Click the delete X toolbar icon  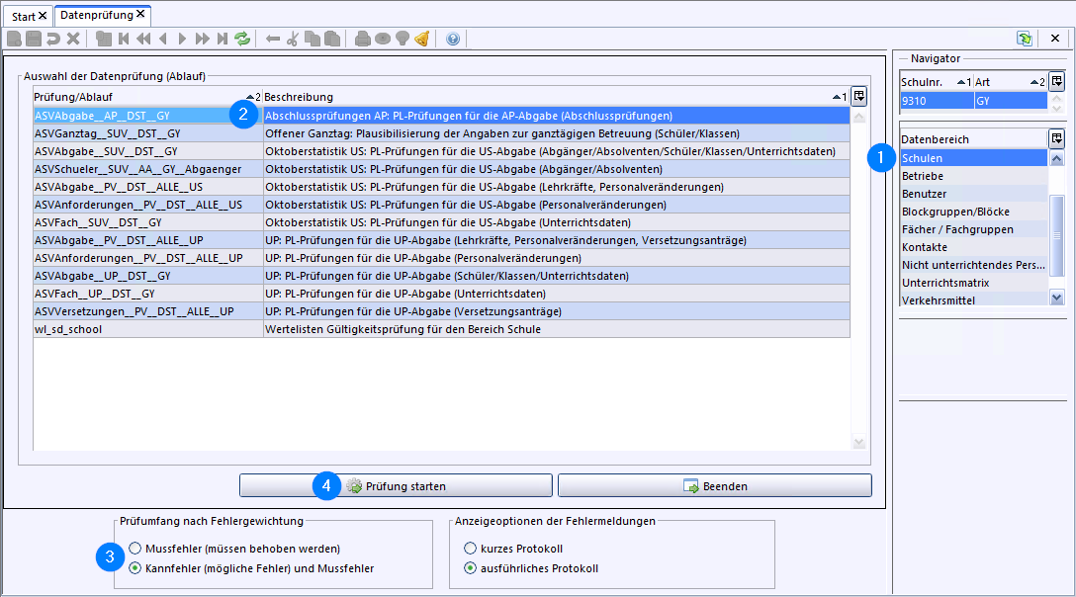tap(73, 39)
